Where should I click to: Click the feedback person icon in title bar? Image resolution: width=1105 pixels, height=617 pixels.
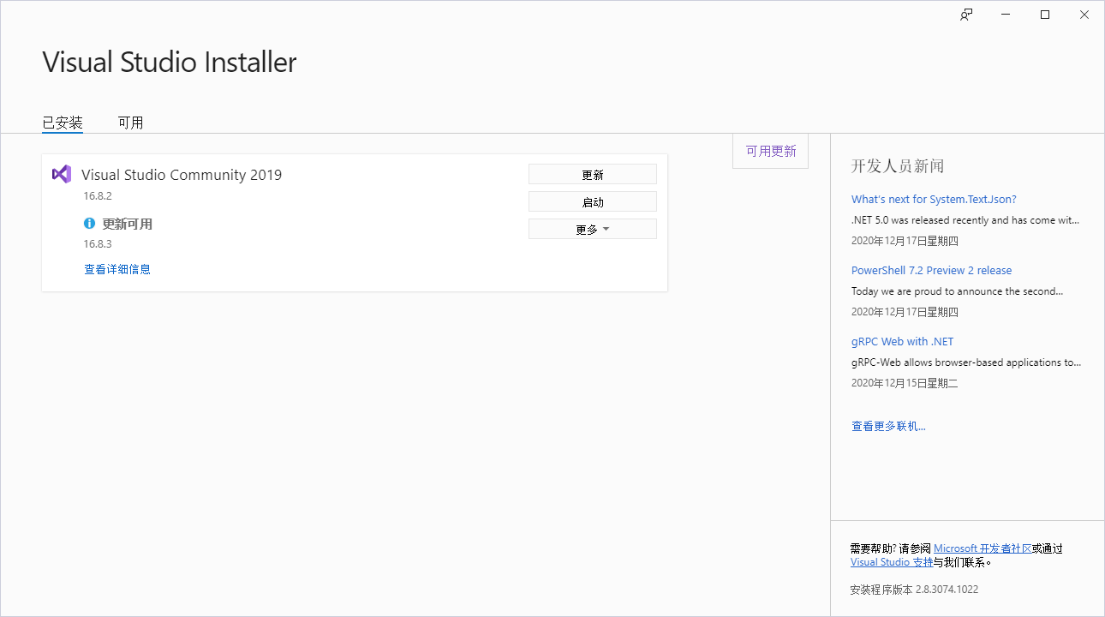coord(965,14)
